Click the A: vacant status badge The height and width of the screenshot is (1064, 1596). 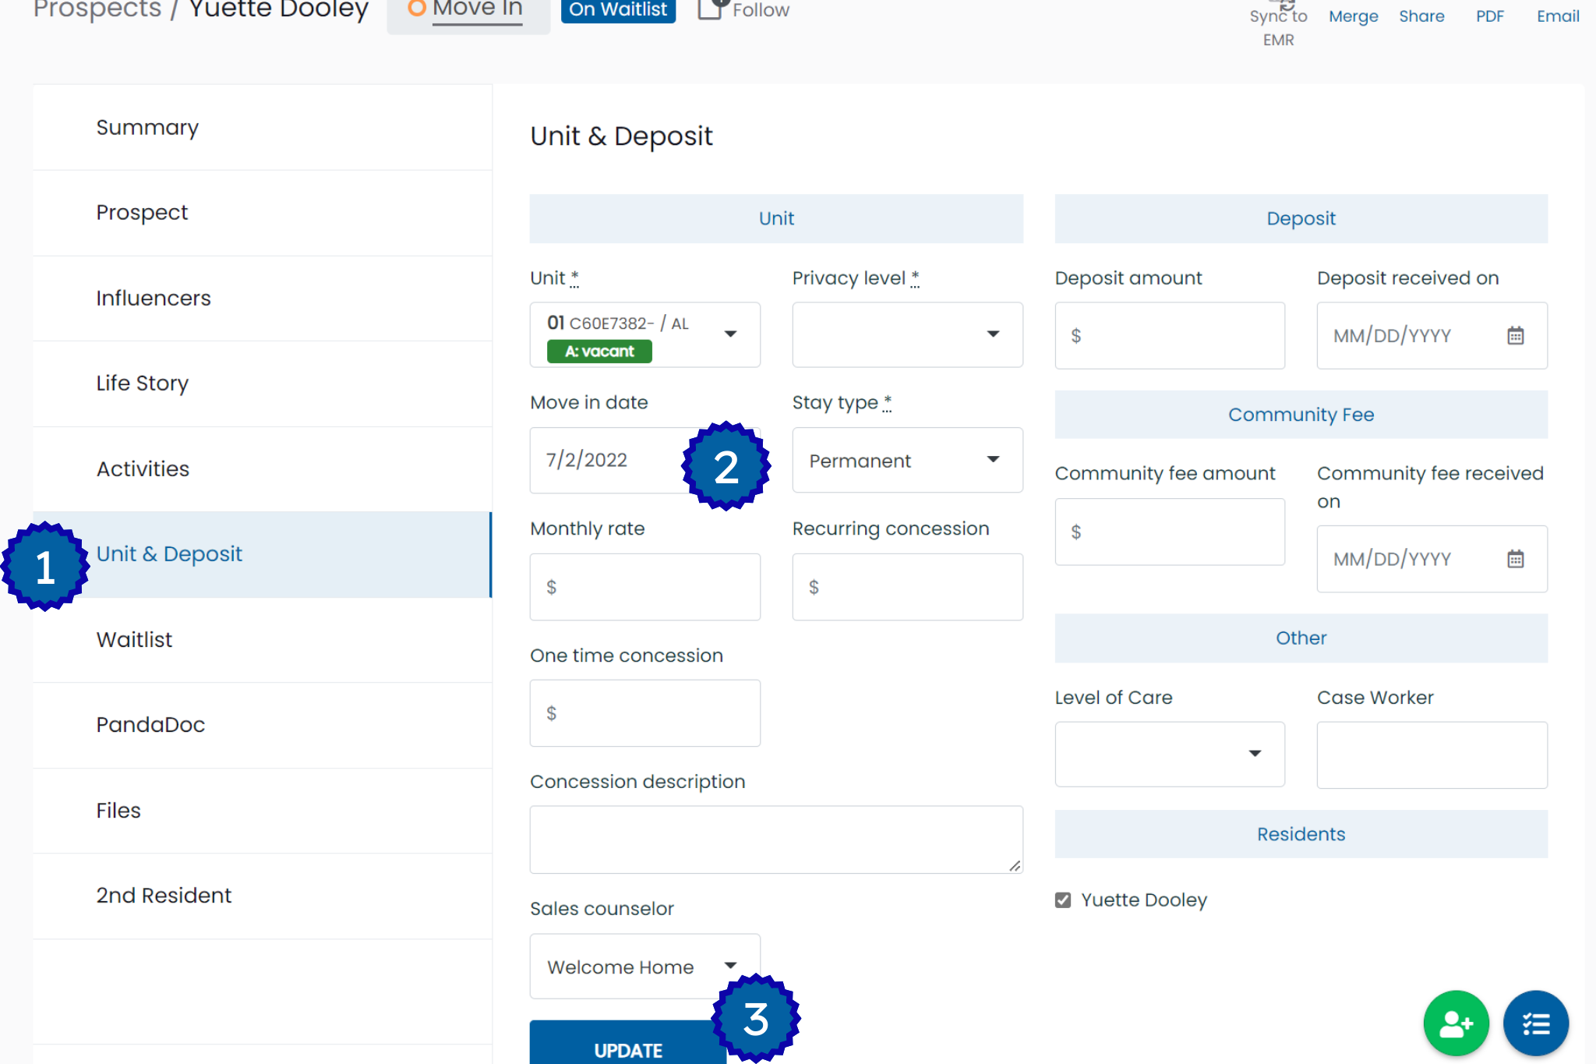click(x=598, y=352)
